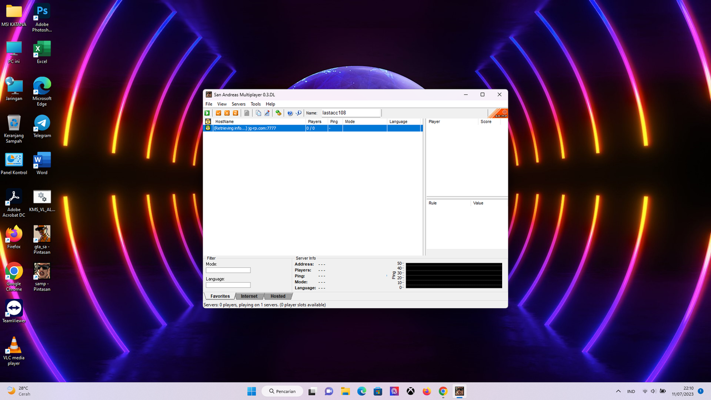Open File Explorer from taskbar
The height and width of the screenshot is (400, 711).
pos(345,391)
